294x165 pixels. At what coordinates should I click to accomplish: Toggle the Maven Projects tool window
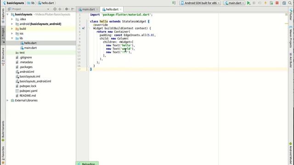click(x=291, y=37)
